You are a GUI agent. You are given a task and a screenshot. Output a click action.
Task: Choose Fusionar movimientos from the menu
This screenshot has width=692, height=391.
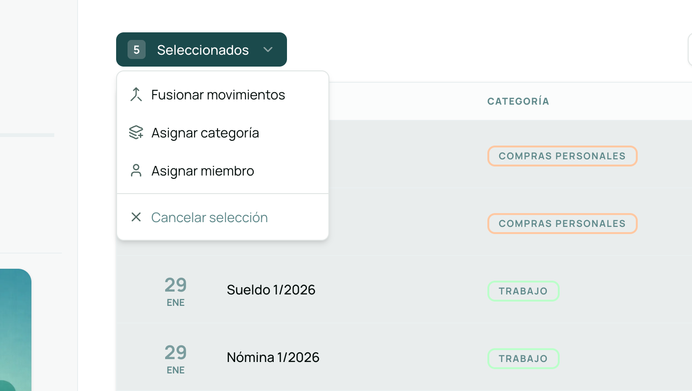tap(218, 94)
